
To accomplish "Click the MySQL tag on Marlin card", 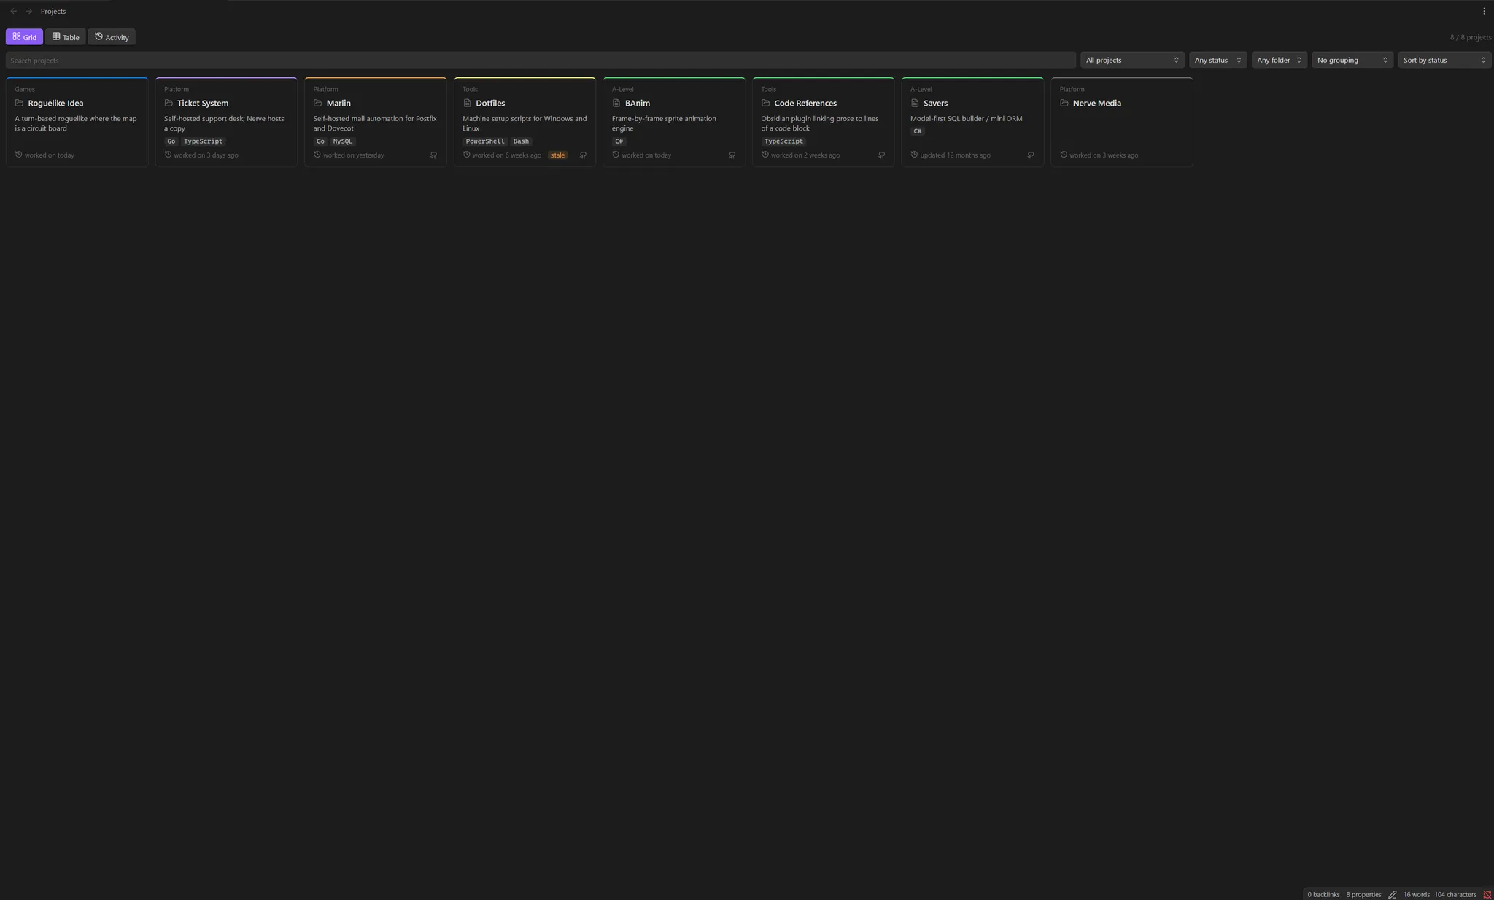I will pyautogui.click(x=343, y=141).
